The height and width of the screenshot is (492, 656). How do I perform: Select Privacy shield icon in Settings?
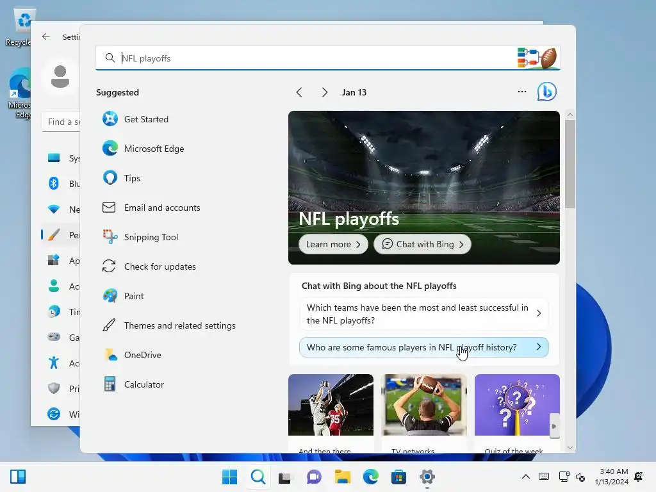coord(54,388)
